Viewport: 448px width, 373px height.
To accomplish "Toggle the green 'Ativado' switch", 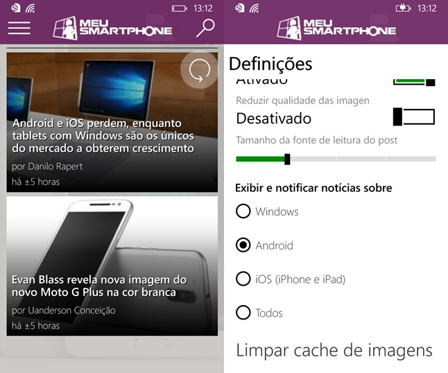I will (414, 82).
